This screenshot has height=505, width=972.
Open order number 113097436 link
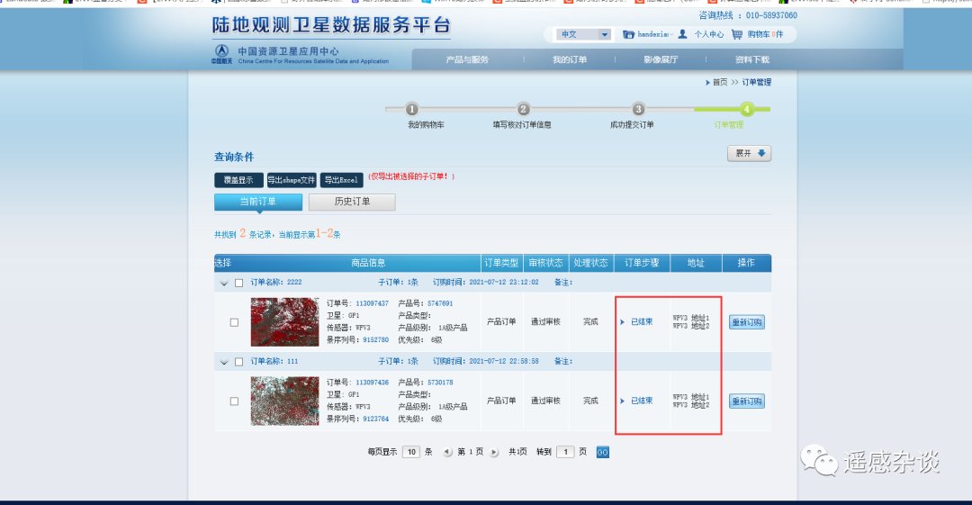coord(372,383)
